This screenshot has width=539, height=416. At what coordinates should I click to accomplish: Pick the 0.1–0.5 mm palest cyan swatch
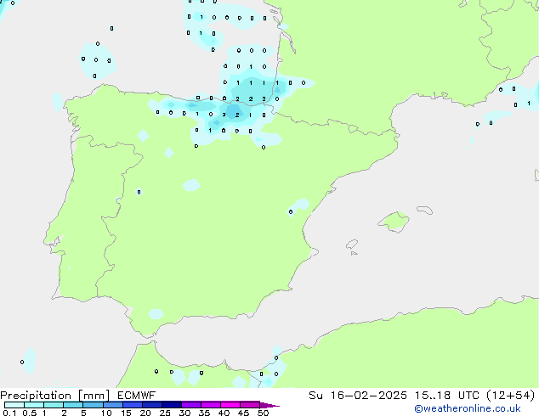(x=14, y=405)
